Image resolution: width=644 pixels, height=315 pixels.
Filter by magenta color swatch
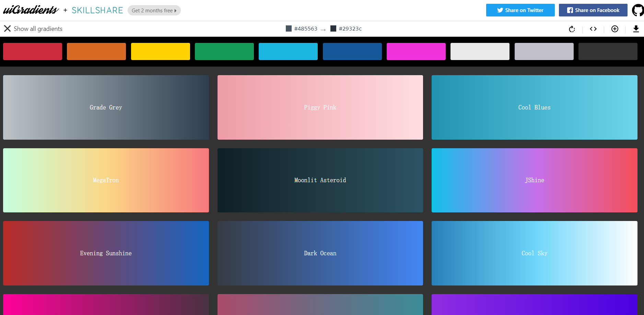point(416,51)
